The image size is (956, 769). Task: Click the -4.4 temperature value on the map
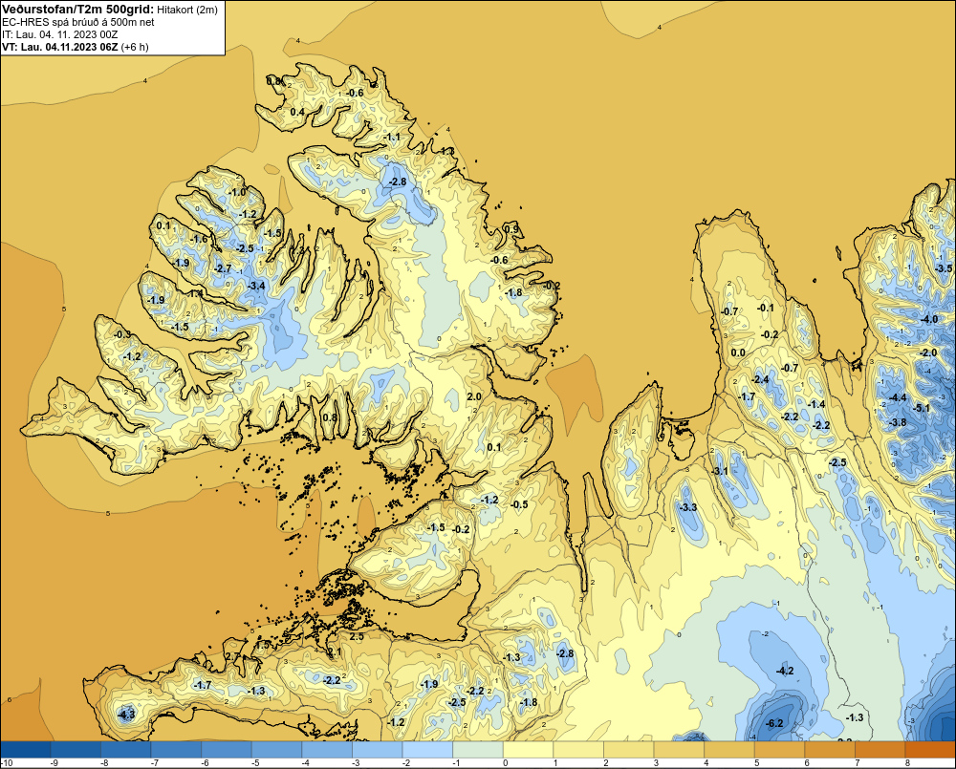point(898,398)
